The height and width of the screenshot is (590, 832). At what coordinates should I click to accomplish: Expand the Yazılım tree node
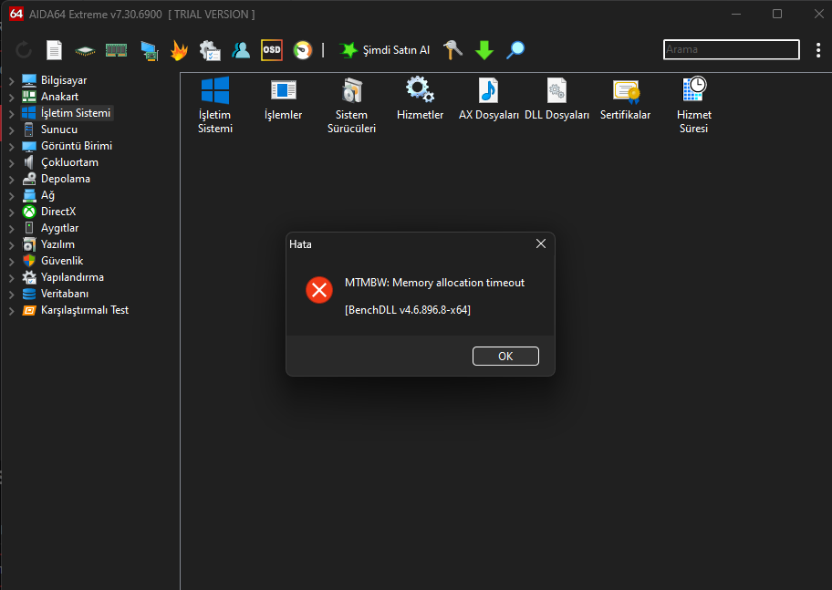tap(12, 245)
